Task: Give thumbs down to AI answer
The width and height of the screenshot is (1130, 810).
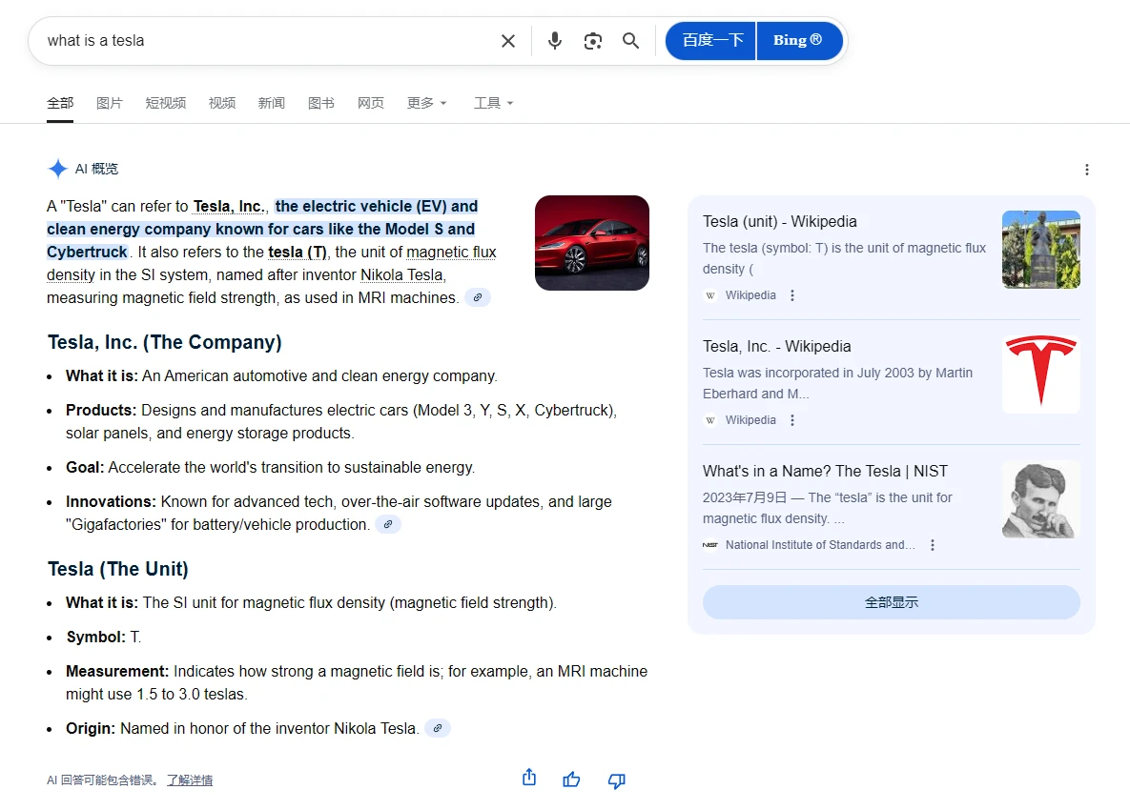Action: [616, 780]
